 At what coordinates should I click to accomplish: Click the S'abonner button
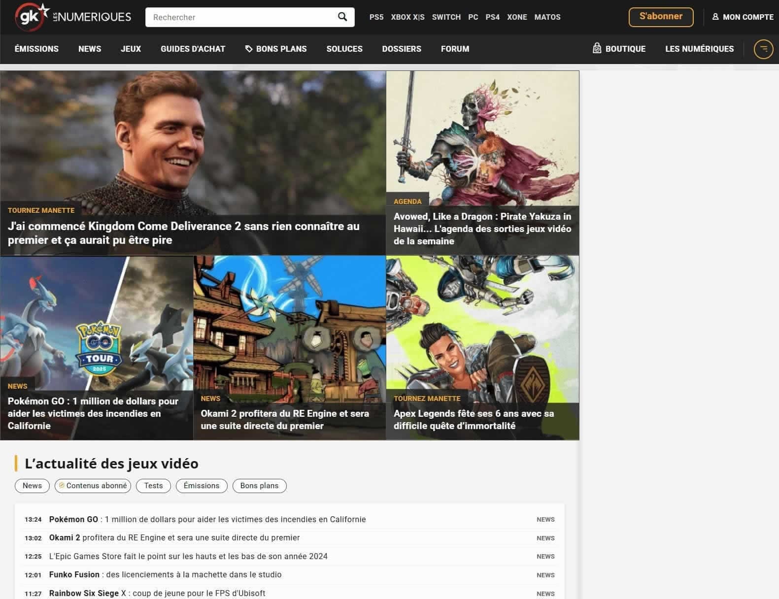pos(661,17)
